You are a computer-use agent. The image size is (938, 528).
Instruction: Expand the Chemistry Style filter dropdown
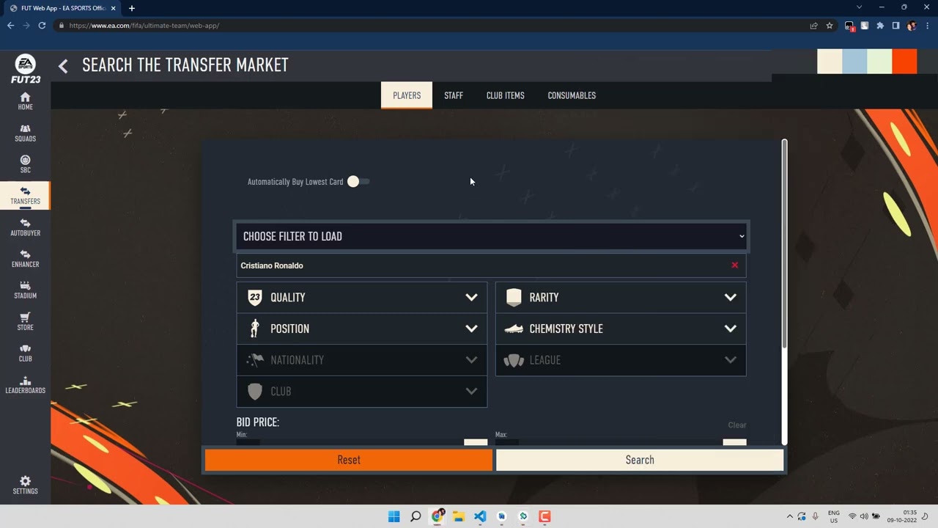click(621, 329)
